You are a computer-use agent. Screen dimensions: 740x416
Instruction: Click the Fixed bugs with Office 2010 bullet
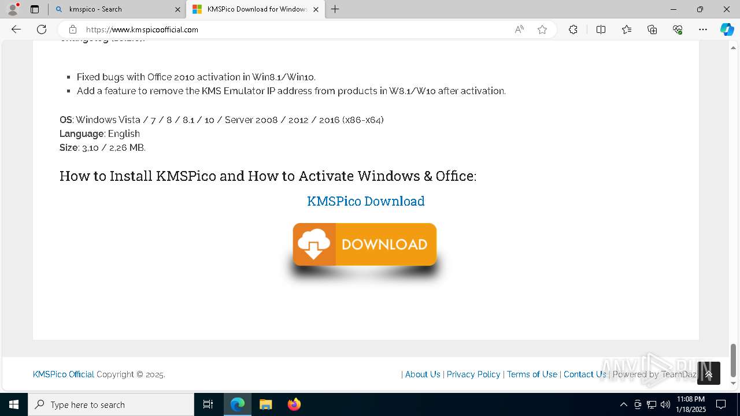pos(196,77)
